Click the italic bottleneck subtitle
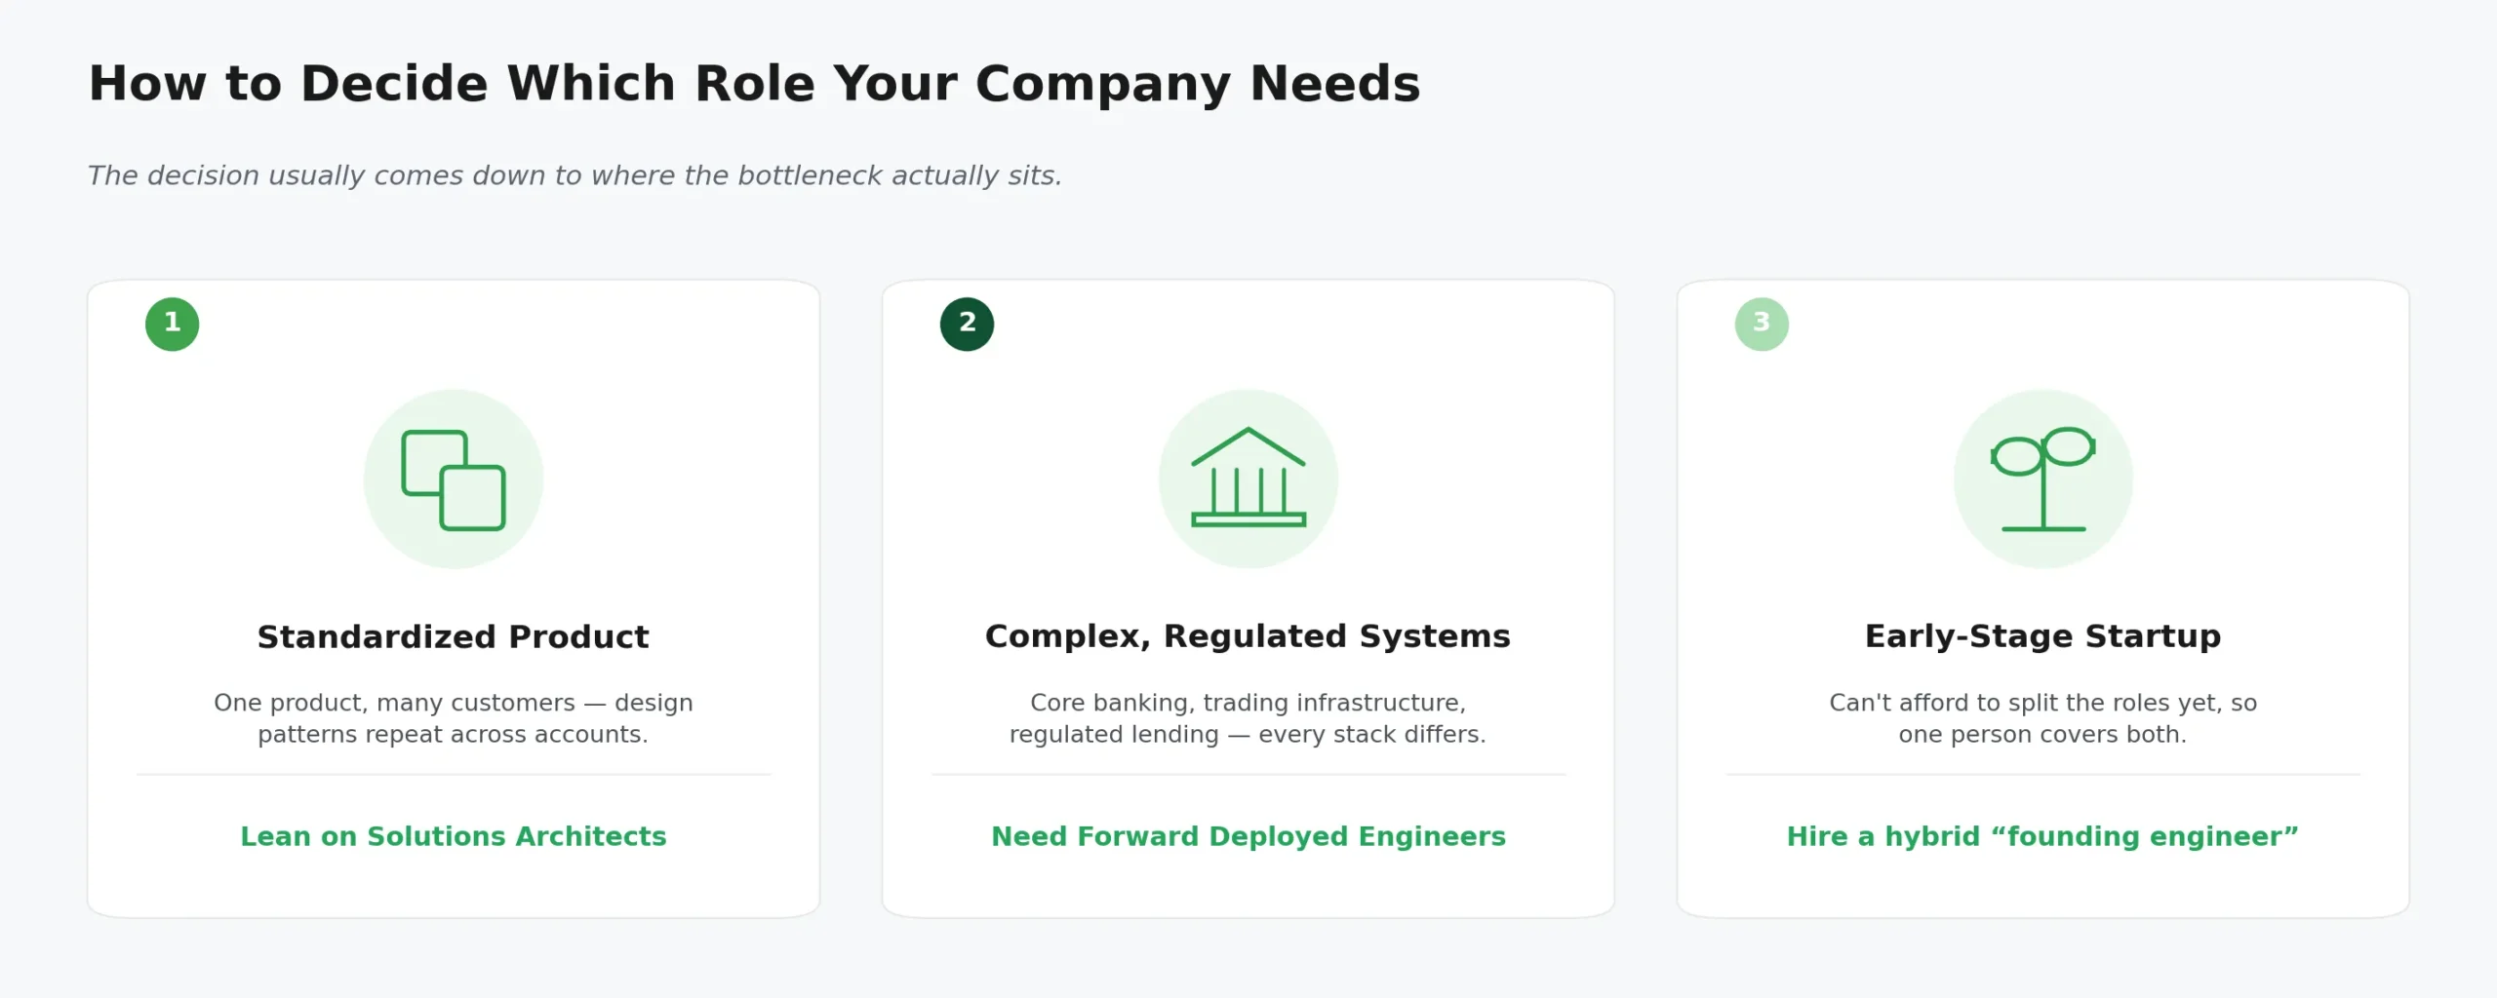Screen dimensions: 2497x998 coord(575,175)
